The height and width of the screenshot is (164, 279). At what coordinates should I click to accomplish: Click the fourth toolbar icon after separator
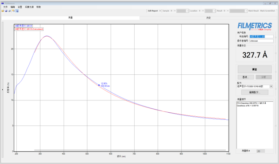(x=14, y=11)
